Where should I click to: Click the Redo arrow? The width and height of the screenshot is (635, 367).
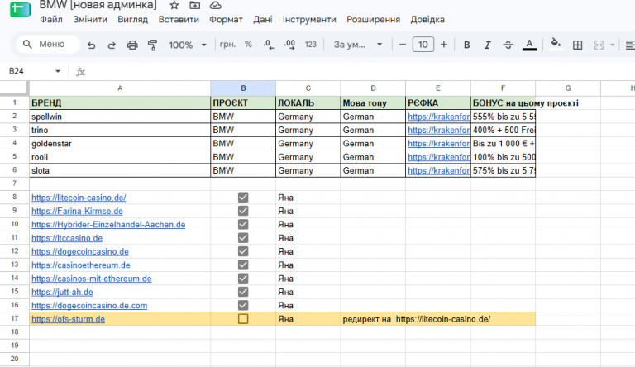[x=112, y=45]
